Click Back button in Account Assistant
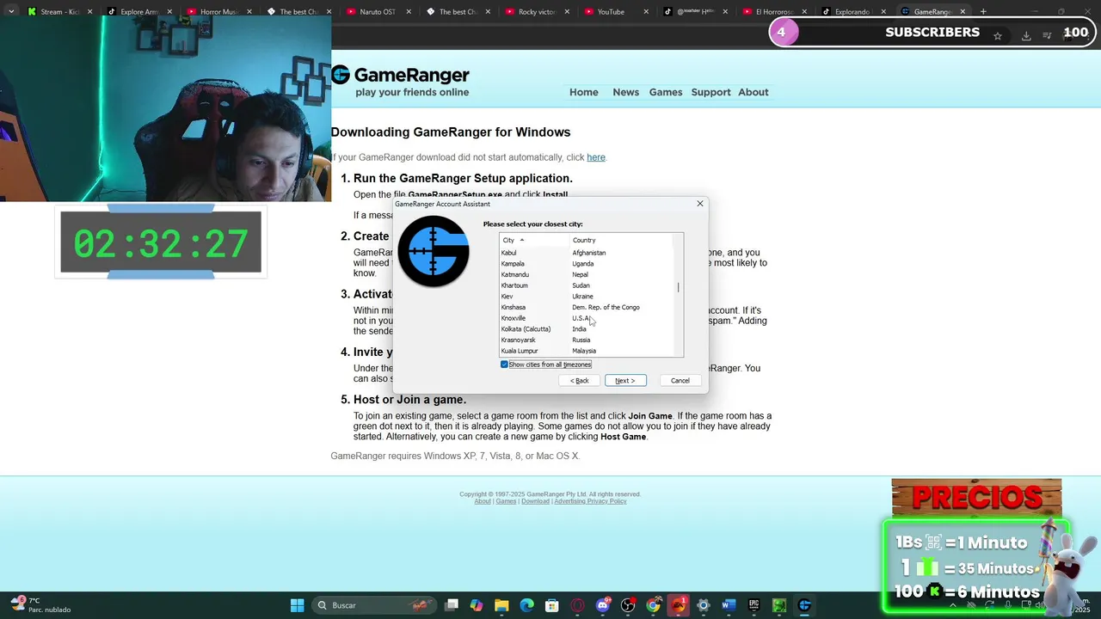The image size is (1101, 619). point(580,380)
